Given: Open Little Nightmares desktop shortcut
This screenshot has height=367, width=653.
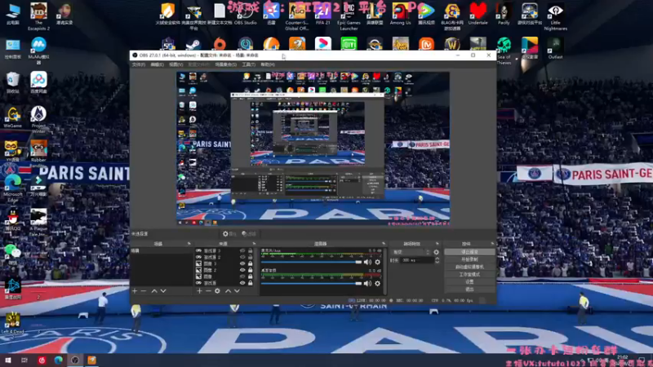Looking at the screenshot, I should pyautogui.click(x=556, y=16).
